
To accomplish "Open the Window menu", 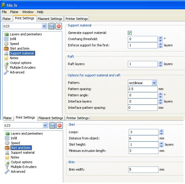I will click(x=28, y=12).
